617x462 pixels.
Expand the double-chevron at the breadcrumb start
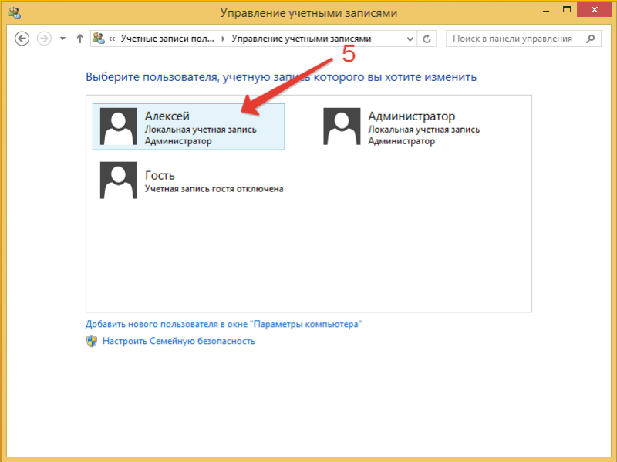tap(113, 39)
